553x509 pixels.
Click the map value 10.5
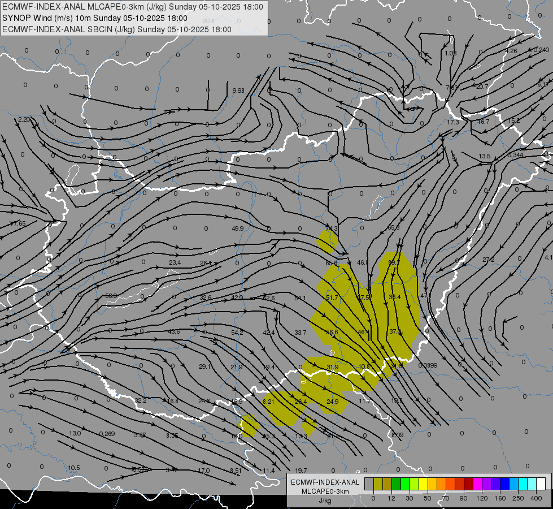point(73,468)
